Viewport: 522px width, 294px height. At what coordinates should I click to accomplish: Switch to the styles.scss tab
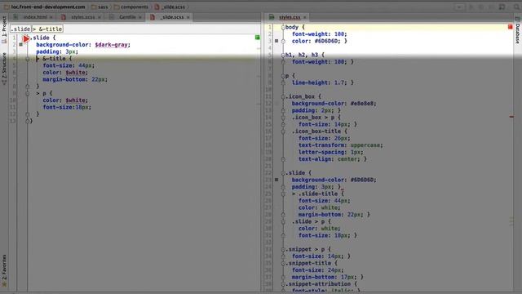(x=80, y=17)
